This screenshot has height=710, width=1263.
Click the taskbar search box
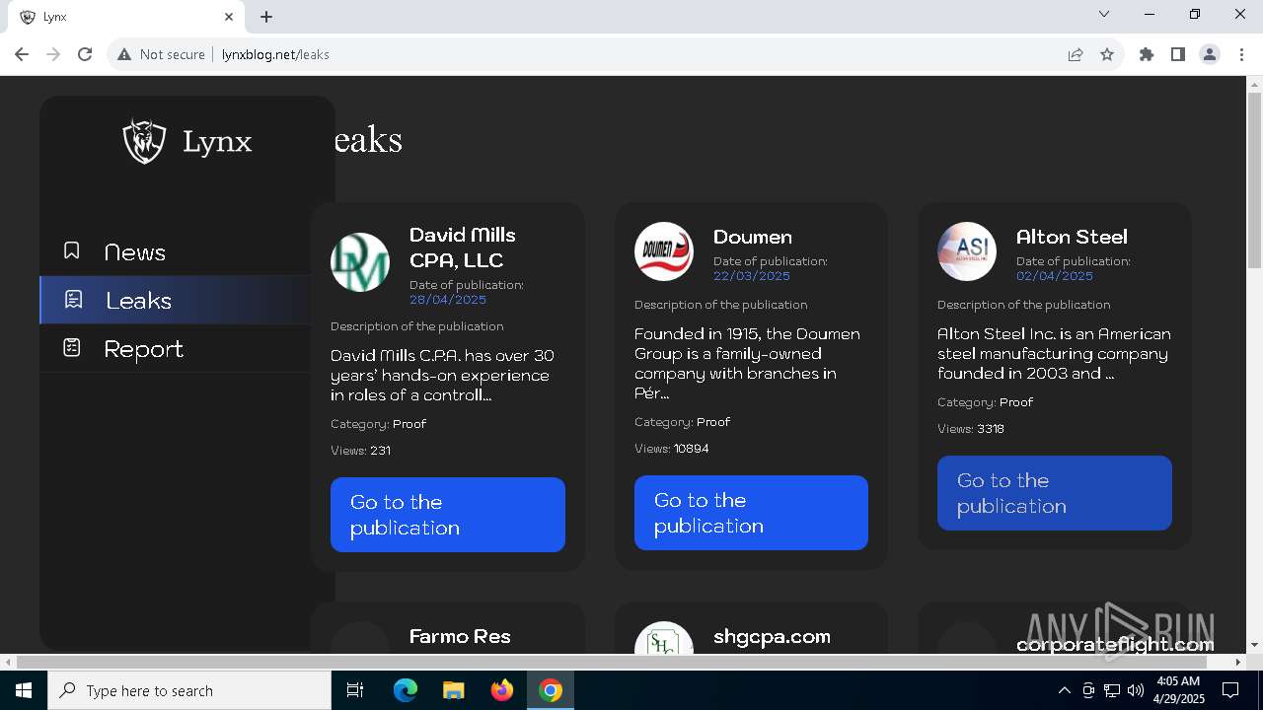pos(189,690)
